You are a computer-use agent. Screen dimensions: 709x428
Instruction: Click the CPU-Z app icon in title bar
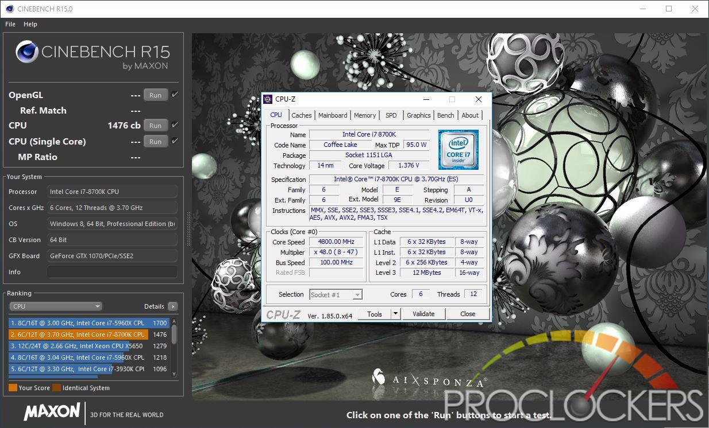[268, 99]
